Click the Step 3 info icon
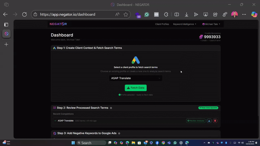 point(119,133)
